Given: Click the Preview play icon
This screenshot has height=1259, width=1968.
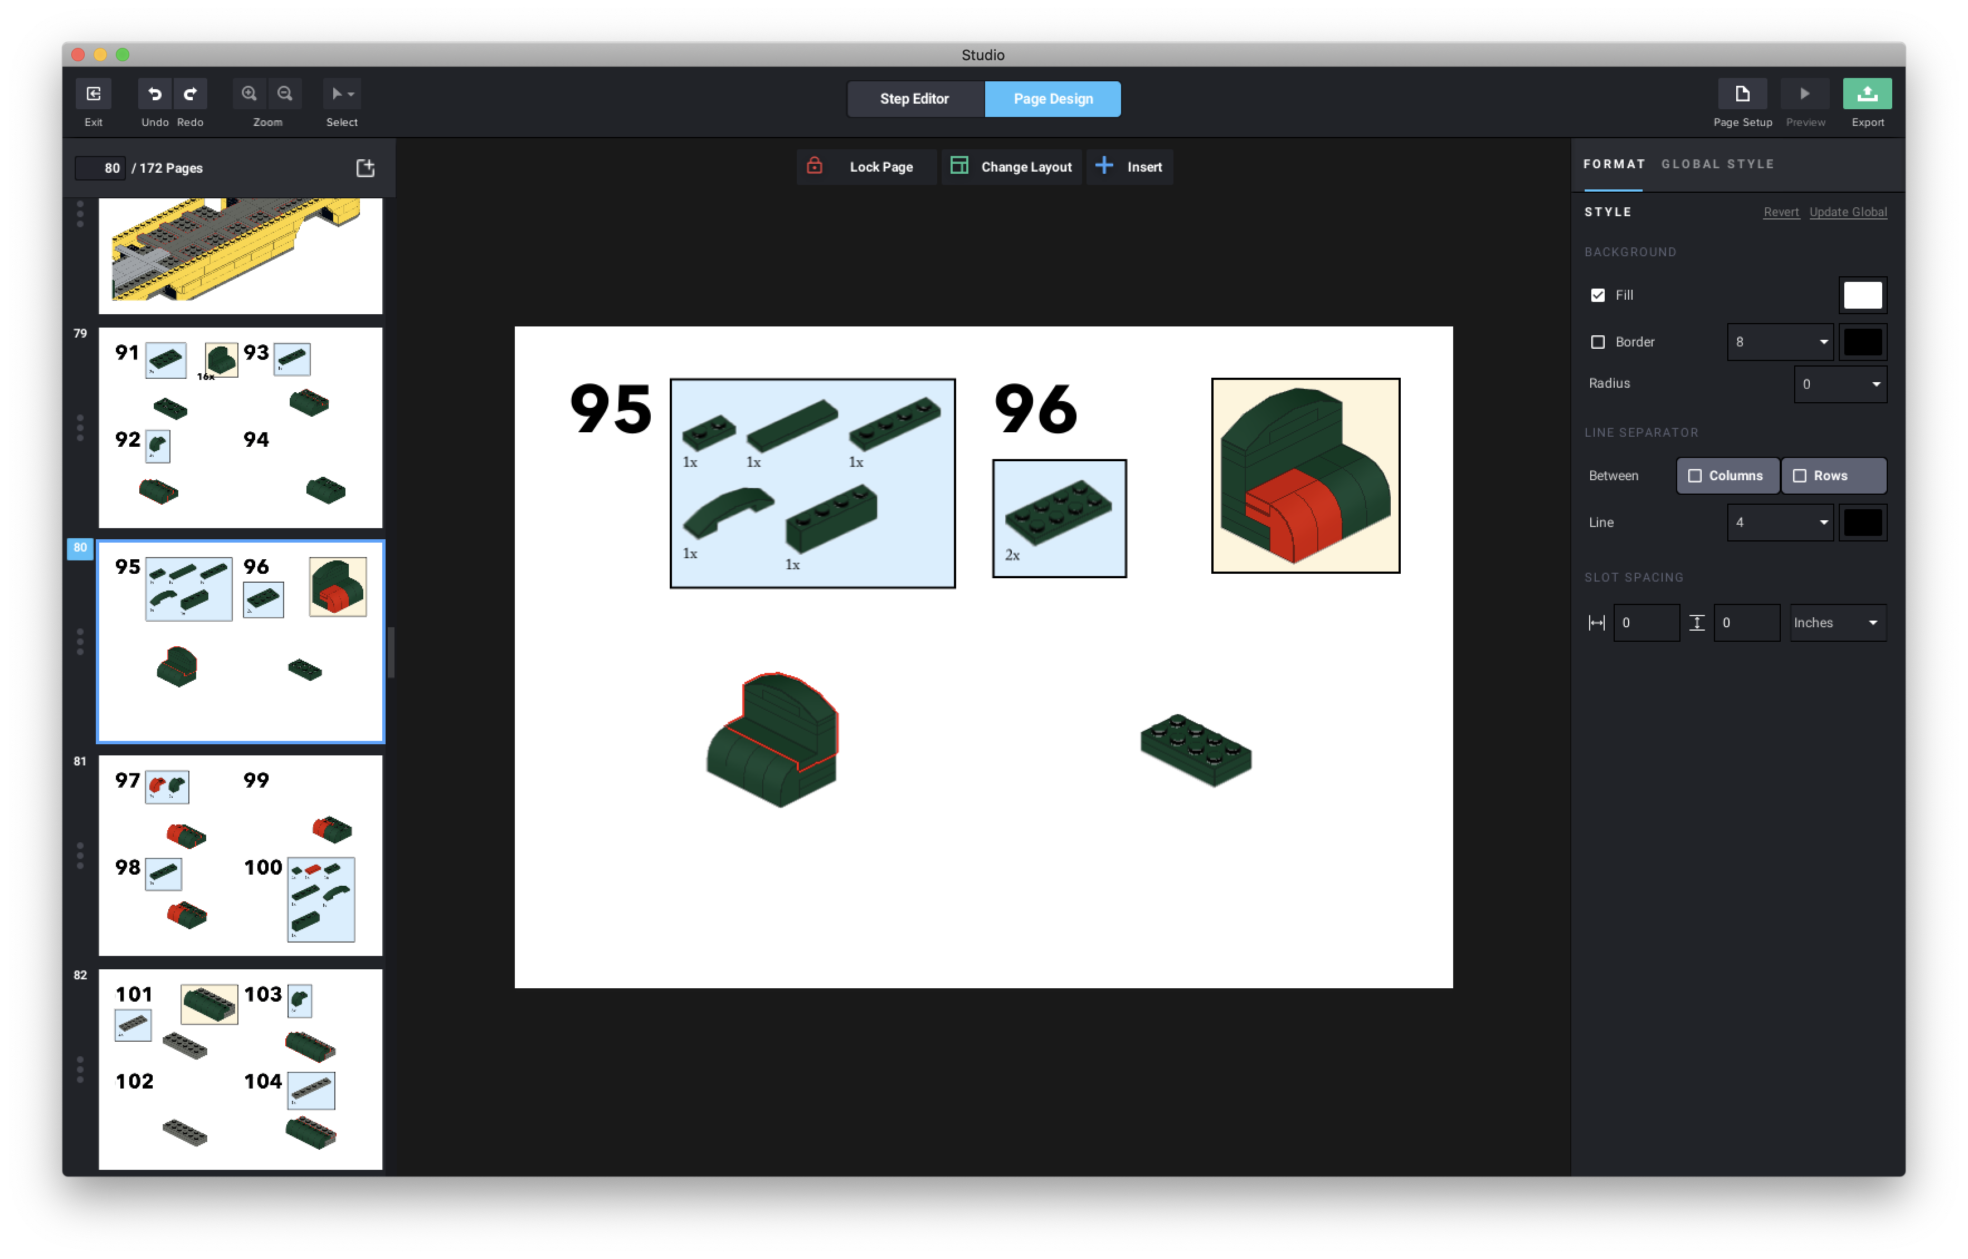Looking at the screenshot, I should 1804,93.
